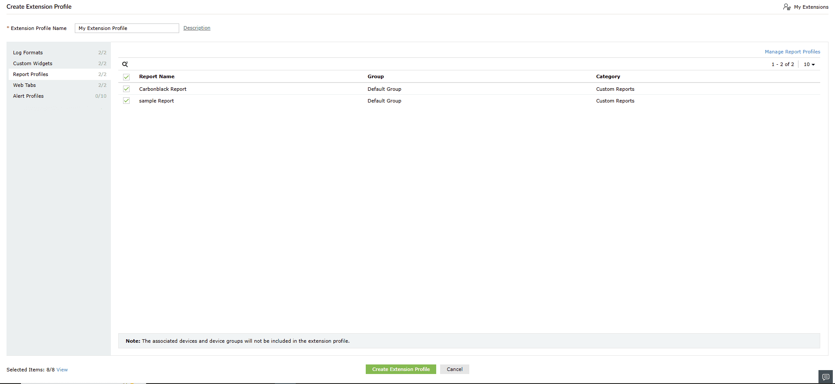Image resolution: width=835 pixels, height=384 pixels.
Task: Open the My Extensions link text
Action: coord(811,7)
